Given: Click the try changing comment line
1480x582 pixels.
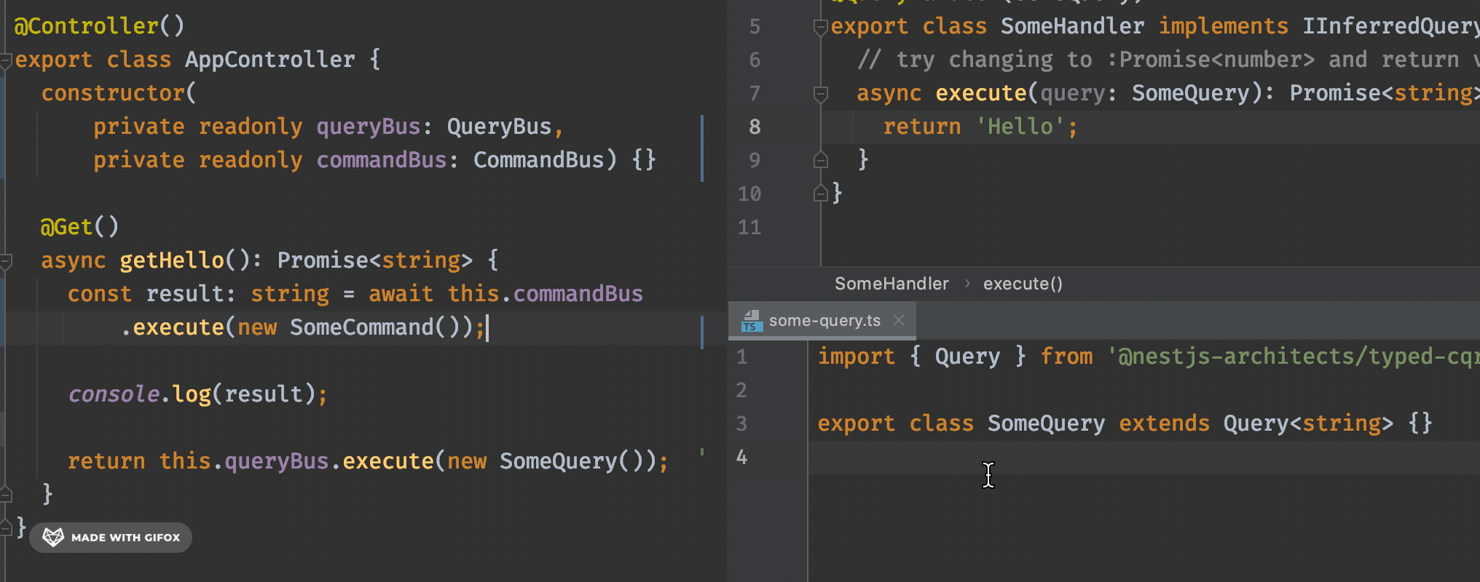Looking at the screenshot, I should (1168, 60).
